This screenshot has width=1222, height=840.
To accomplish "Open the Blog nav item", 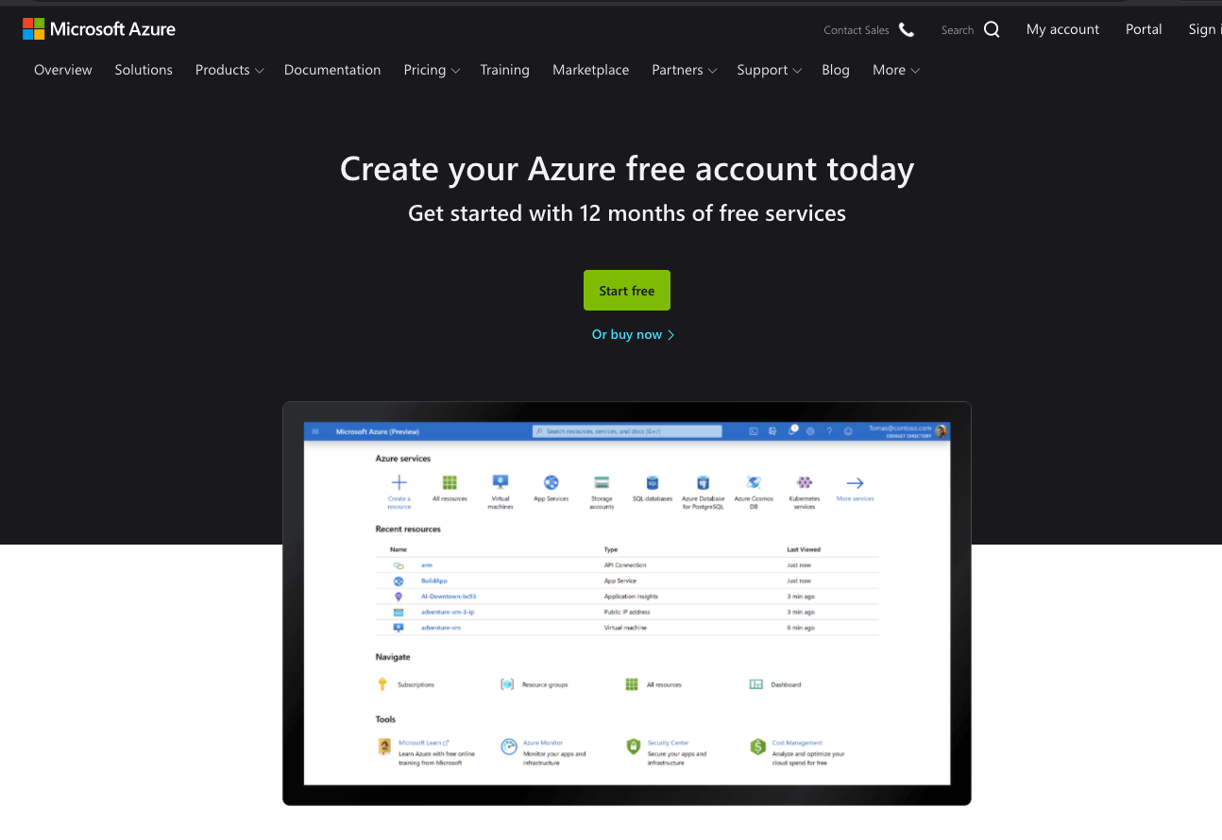I will pyautogui.click(x=836, y=70).
